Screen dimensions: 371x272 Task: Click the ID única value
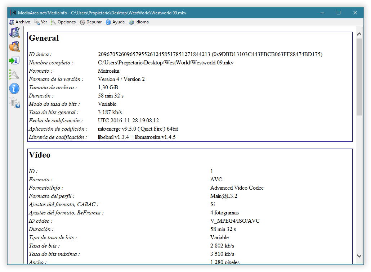[x=210, y=54]
